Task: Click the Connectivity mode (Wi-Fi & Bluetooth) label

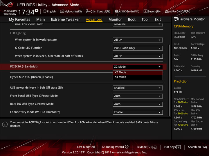Action: [x=35, y=112]
